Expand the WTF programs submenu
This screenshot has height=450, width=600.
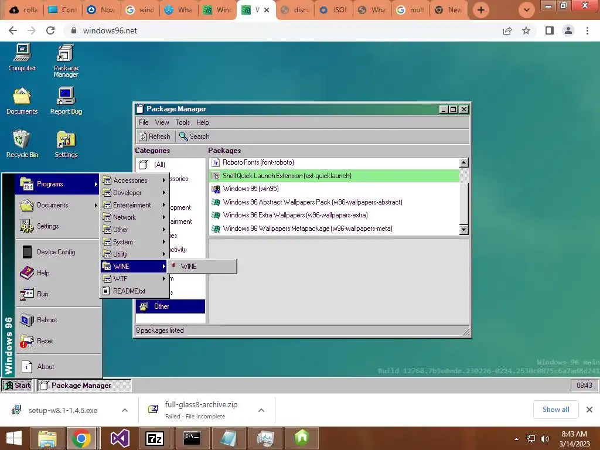click(x=134, y=278)
